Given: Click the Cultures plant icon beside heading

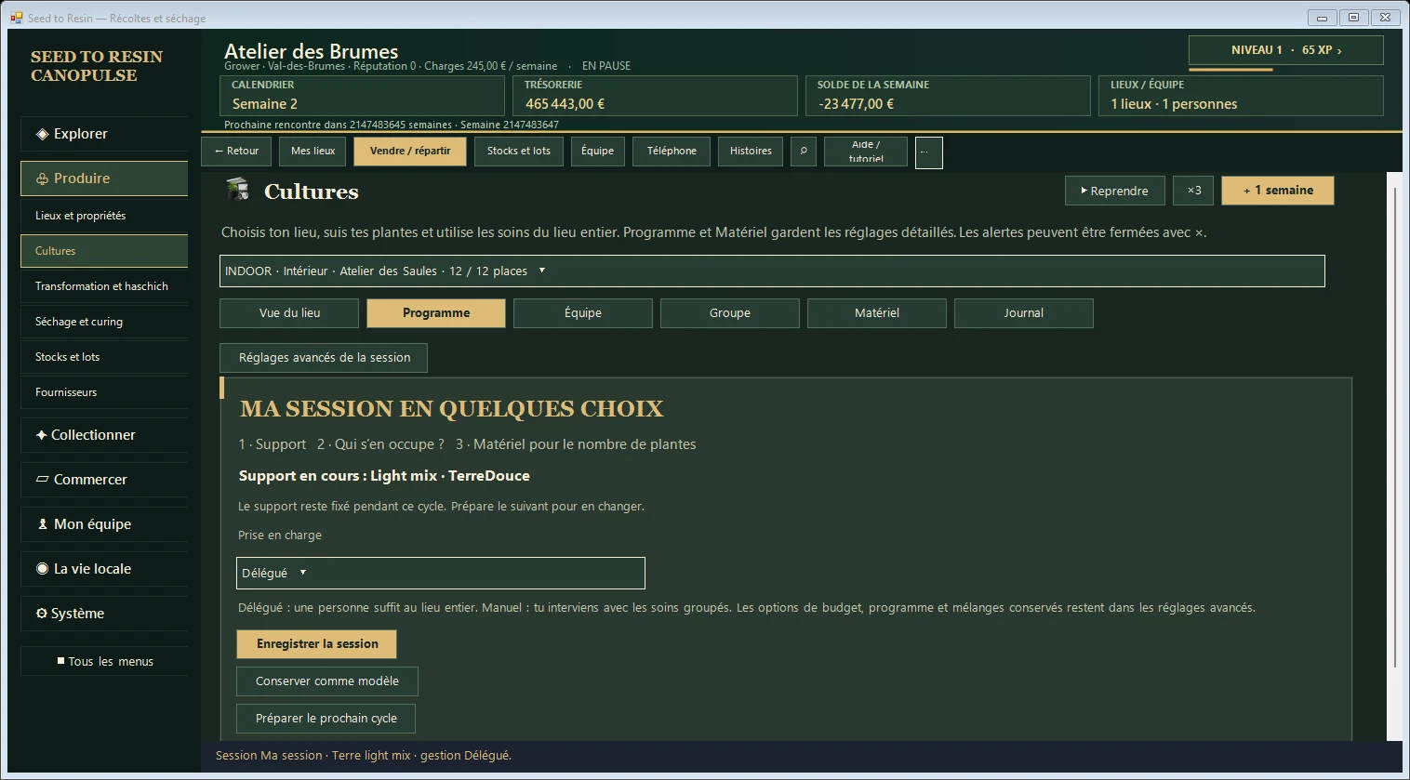Looking at the screenshot, I should [238, 191].
